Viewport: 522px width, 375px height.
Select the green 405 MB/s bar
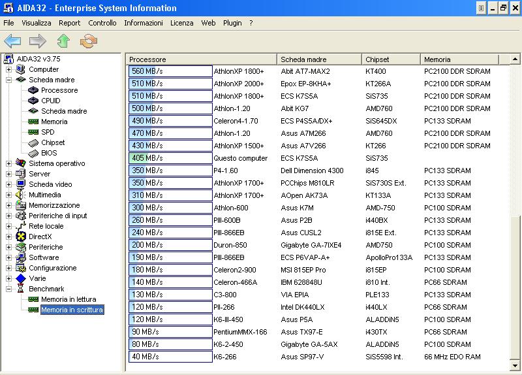coord(170,158)
